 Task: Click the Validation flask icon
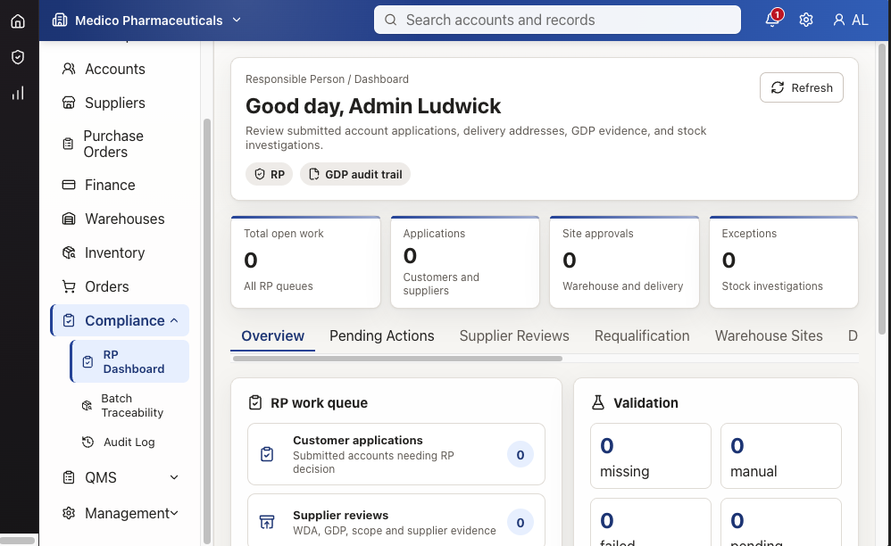tap(598, 402)
